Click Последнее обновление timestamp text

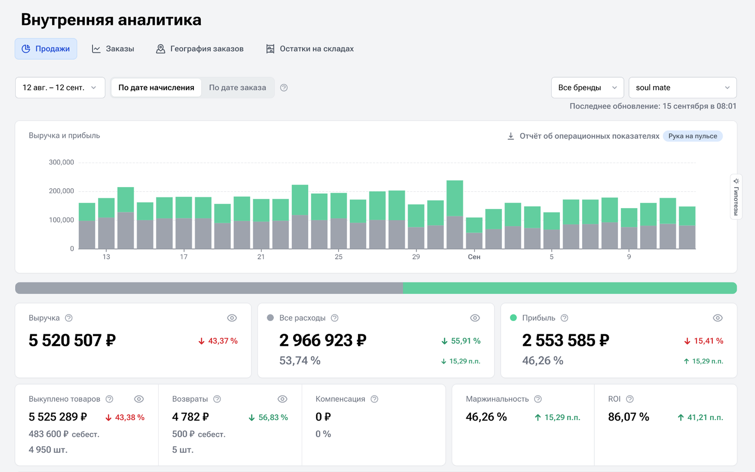point(653,106)
